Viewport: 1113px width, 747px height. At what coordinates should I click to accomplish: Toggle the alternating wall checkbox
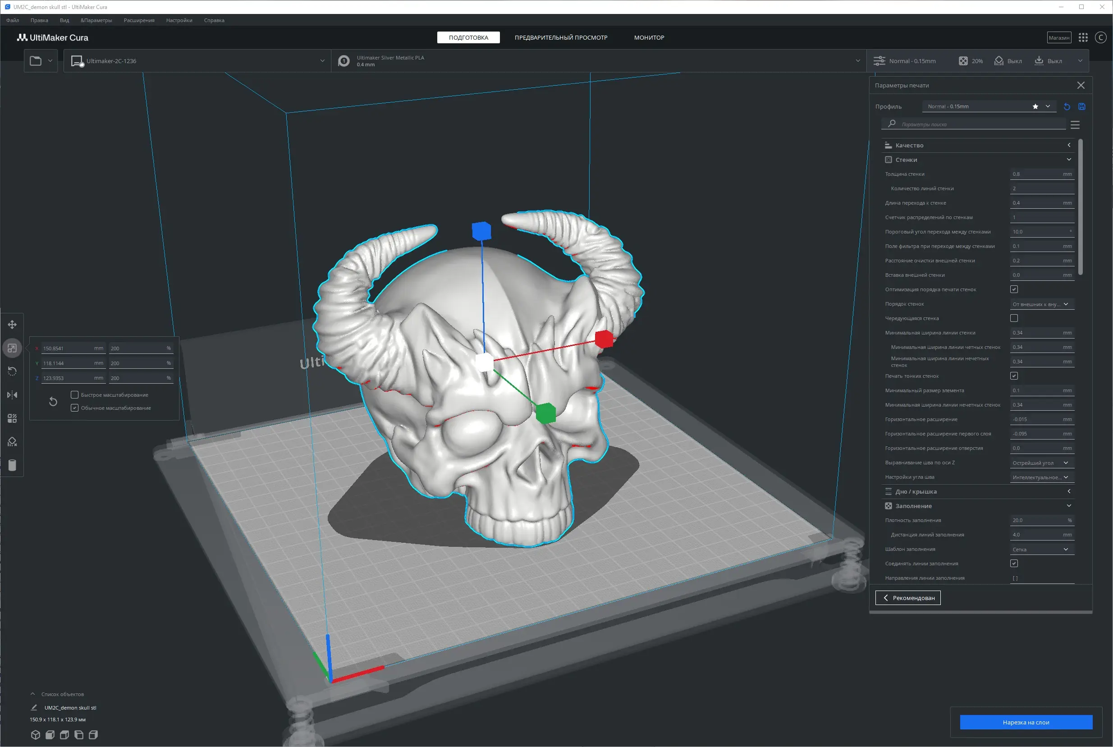tap(1014, 318)
